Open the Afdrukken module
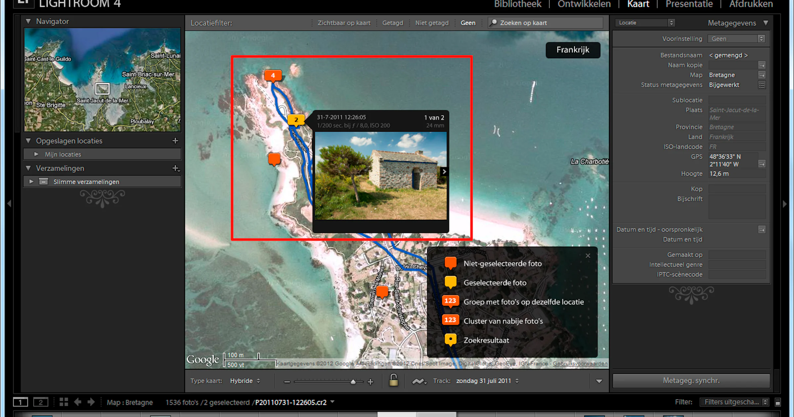Image resolution: width=794 pixels, height=417 pixels. click(x=751, y=4)
